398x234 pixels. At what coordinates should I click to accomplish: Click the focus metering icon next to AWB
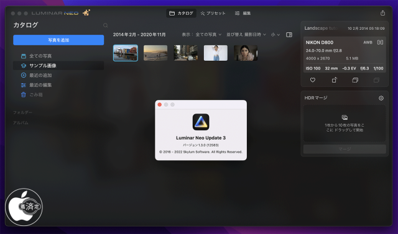[x=380, y=42]
